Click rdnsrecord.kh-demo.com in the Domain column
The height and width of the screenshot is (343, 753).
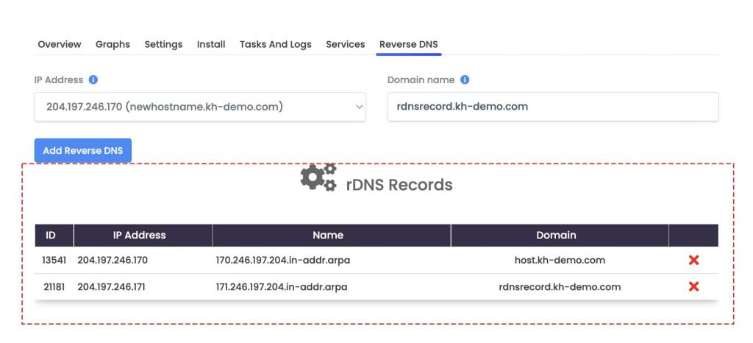[560, 287]
